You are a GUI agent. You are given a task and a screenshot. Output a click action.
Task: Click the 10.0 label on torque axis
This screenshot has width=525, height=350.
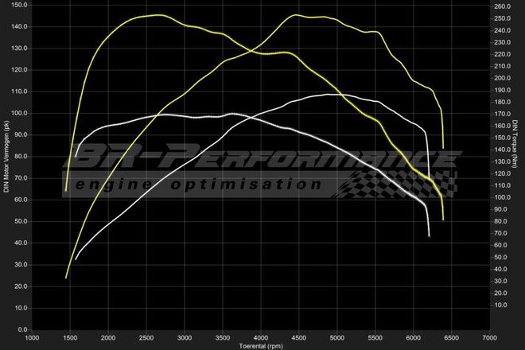(x=500, y=305)
